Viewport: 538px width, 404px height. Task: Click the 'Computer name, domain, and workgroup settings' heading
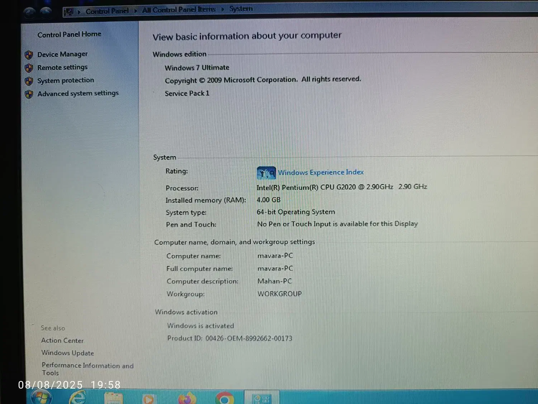tap(235, 242)
